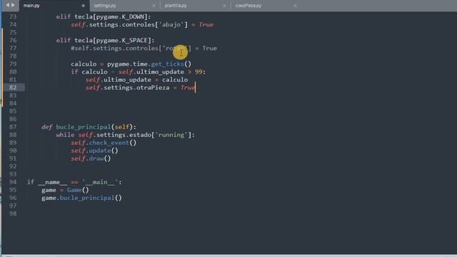457x257 pixels.
Task: Click line number 82 in the gutter
Action: (13, 87)
